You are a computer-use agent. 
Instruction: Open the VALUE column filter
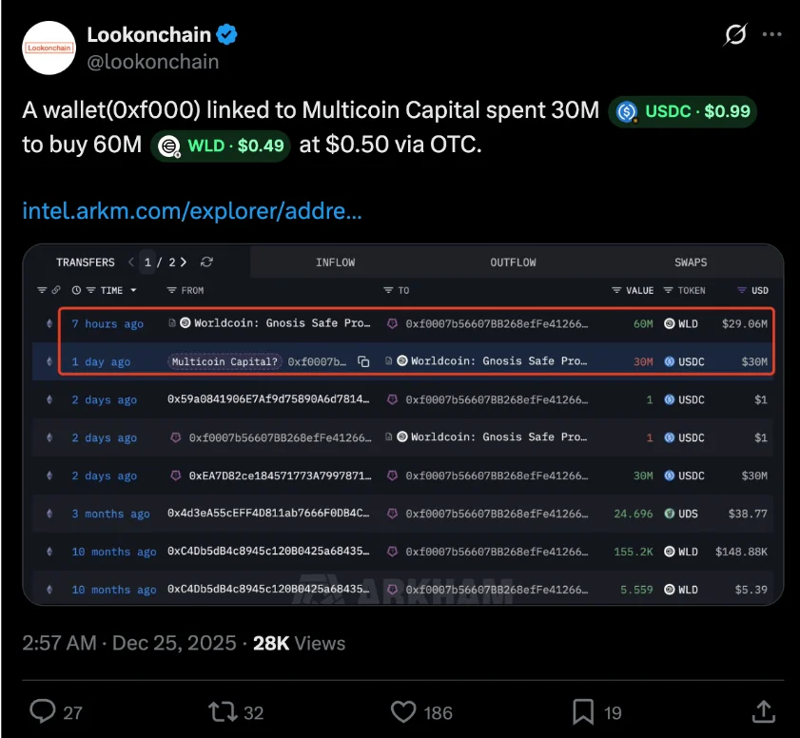coord(617,290)
